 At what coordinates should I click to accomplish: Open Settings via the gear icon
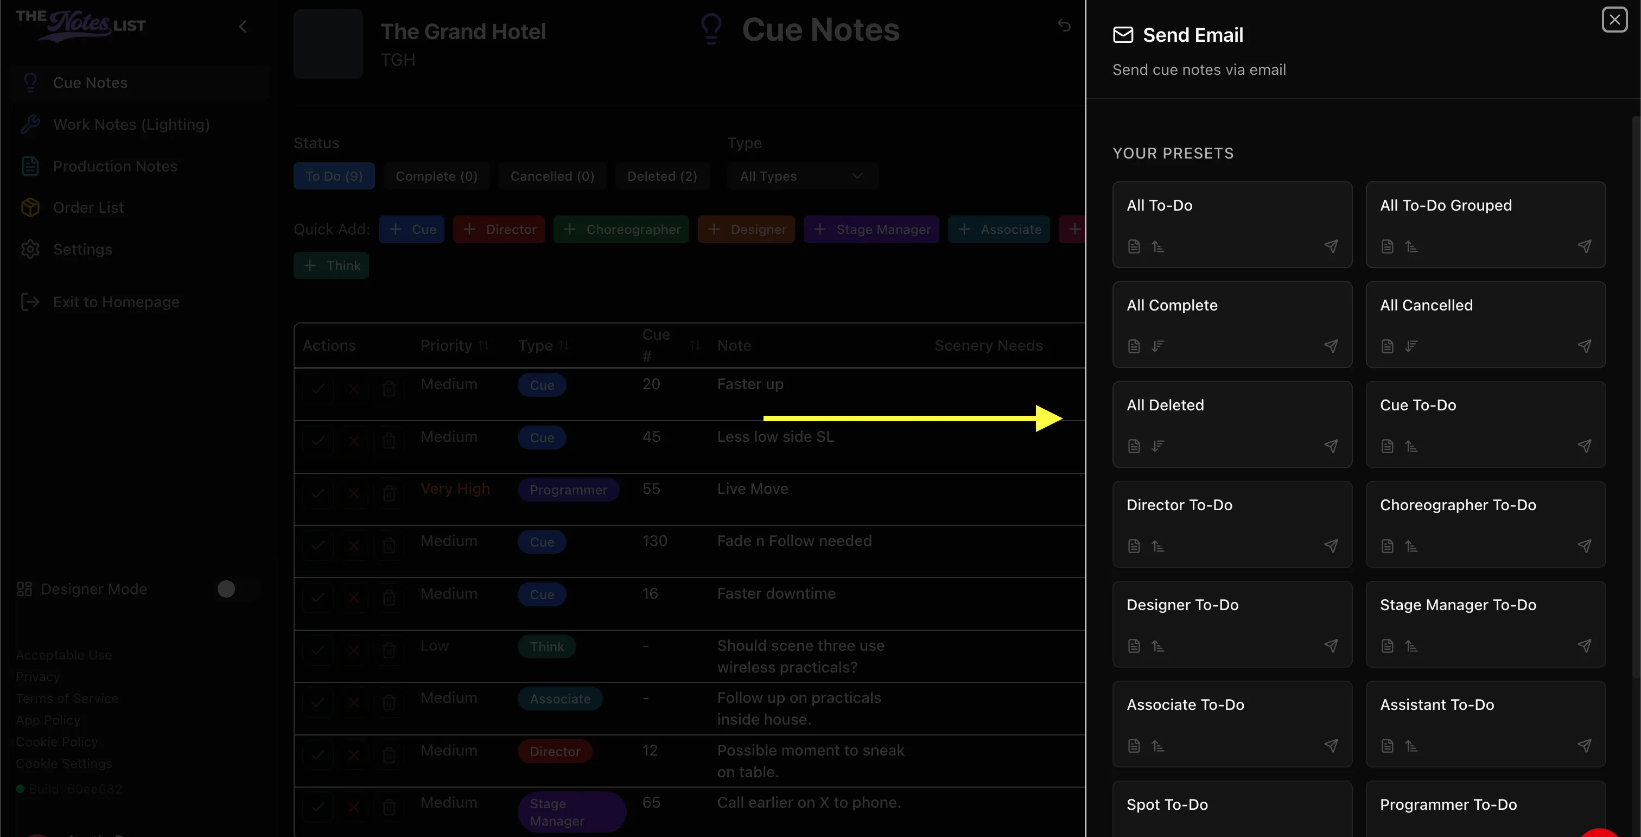[30, 249]
